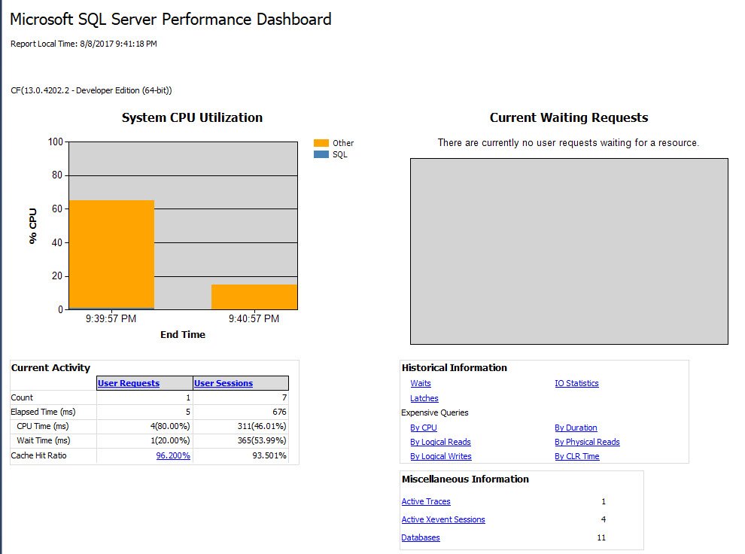Image resolution: width=745 pixels, height=554 pixels.
Task: Click the blue SQL legend swatch
Action: coord(321,154)
